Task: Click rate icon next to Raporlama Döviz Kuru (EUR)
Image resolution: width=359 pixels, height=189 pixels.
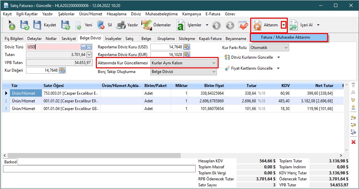Action: click(187, 55)
